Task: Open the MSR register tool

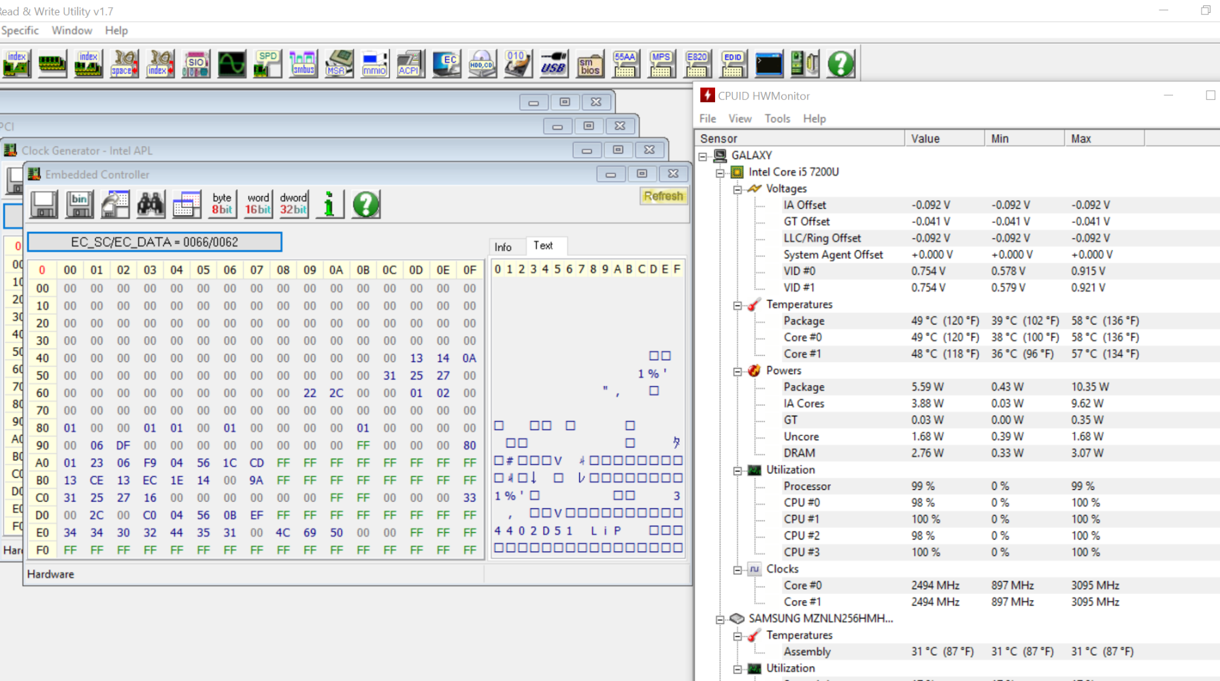Action: click(x=339, y=64)
